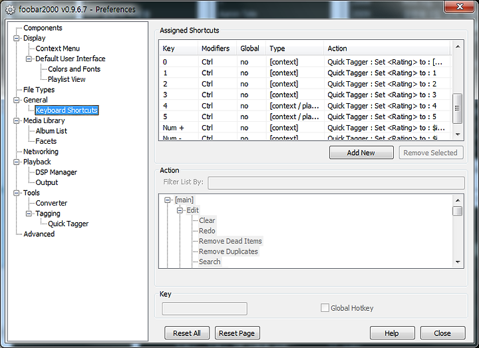Collapse the Display tree node
The width and height of the screenshot is (479, 348).
(x=16, y=38)
